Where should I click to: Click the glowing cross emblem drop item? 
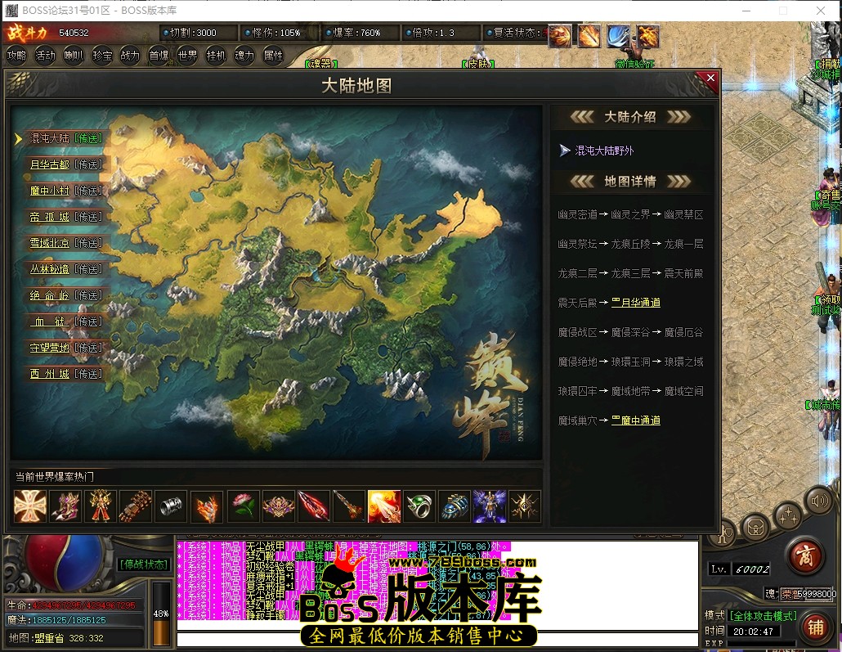pyautogui.click(x=30, y=506)
